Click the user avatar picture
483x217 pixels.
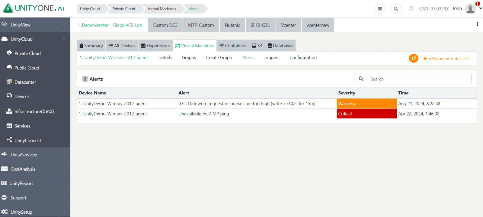470,8
